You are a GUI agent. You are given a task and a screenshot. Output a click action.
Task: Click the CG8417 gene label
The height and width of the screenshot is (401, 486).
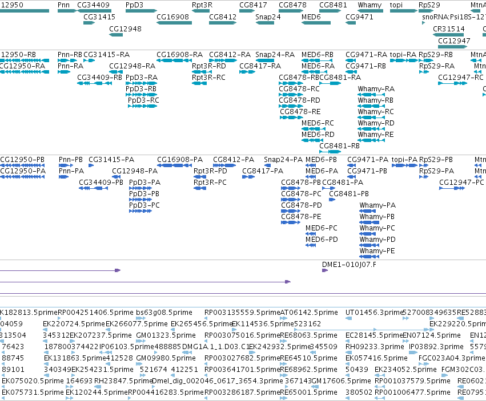(253, 5)
